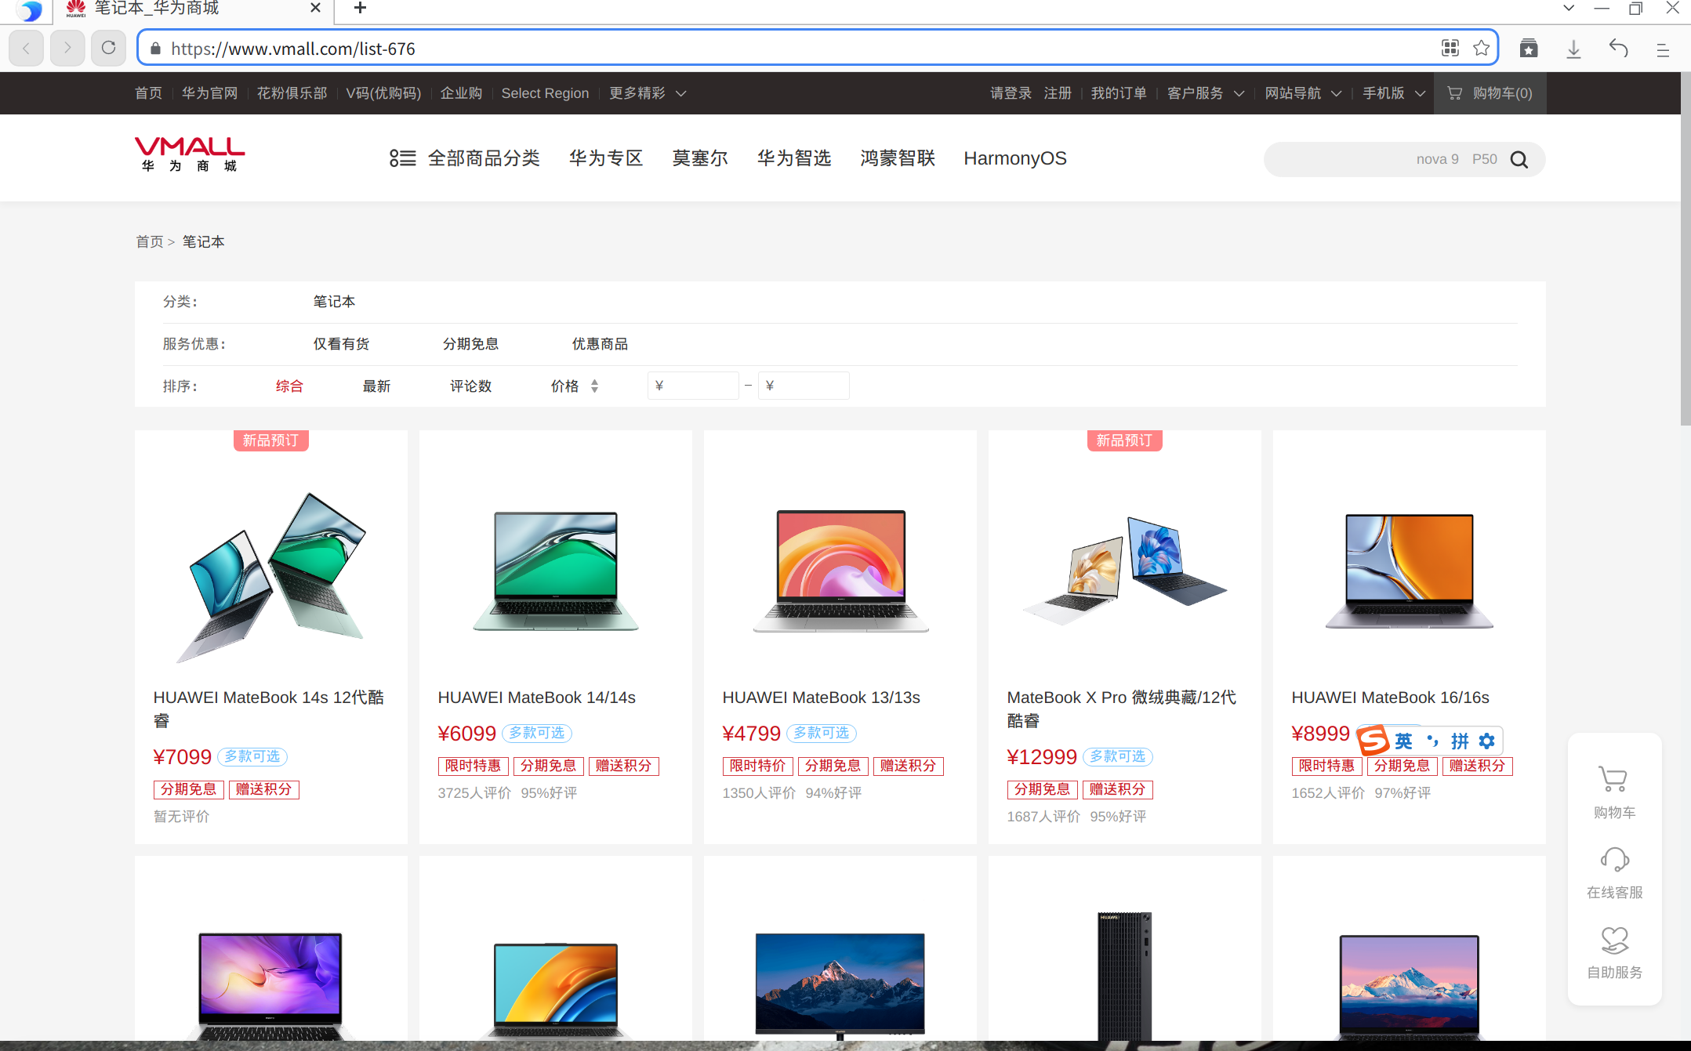Click the search magnifier icon
The image size is (1691, 1051).
[x=1519, y=160]
